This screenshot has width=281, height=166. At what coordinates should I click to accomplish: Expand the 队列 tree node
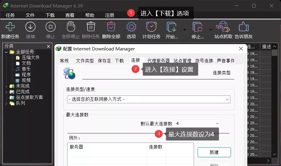[x=6, y=104]
